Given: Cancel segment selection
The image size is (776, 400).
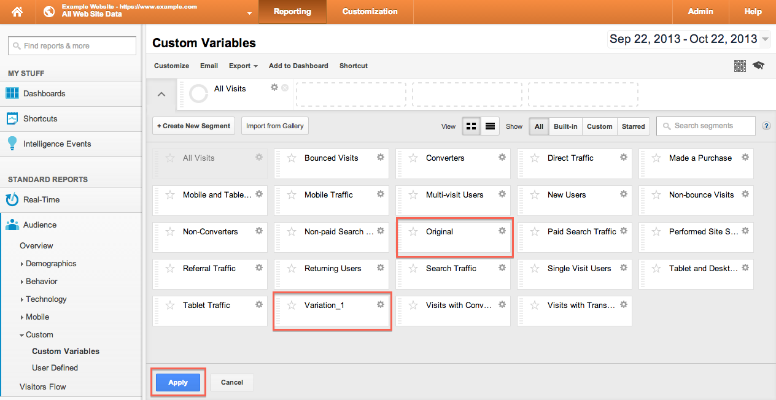Looking at the screenshot, I should coord(232,382).
